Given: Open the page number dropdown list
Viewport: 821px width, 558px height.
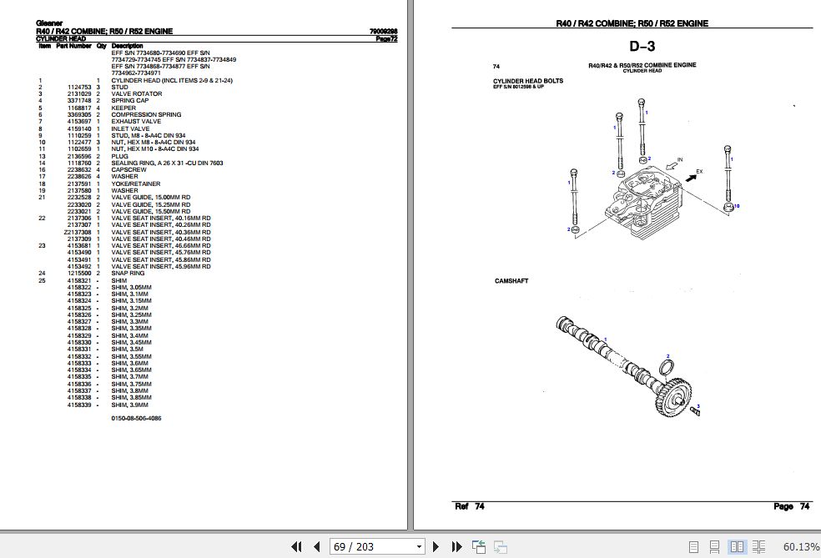Looking at the screenshot, I should click(x=418, y=545).
